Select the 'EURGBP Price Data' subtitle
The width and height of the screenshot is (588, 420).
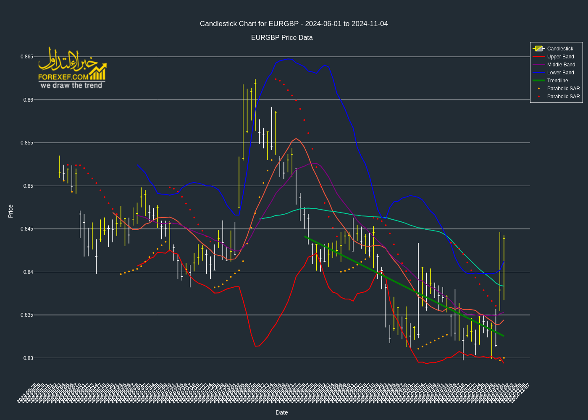tap(282, 38)
